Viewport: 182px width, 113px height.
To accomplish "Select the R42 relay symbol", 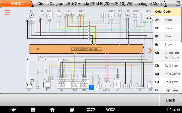I will [84, 85].
